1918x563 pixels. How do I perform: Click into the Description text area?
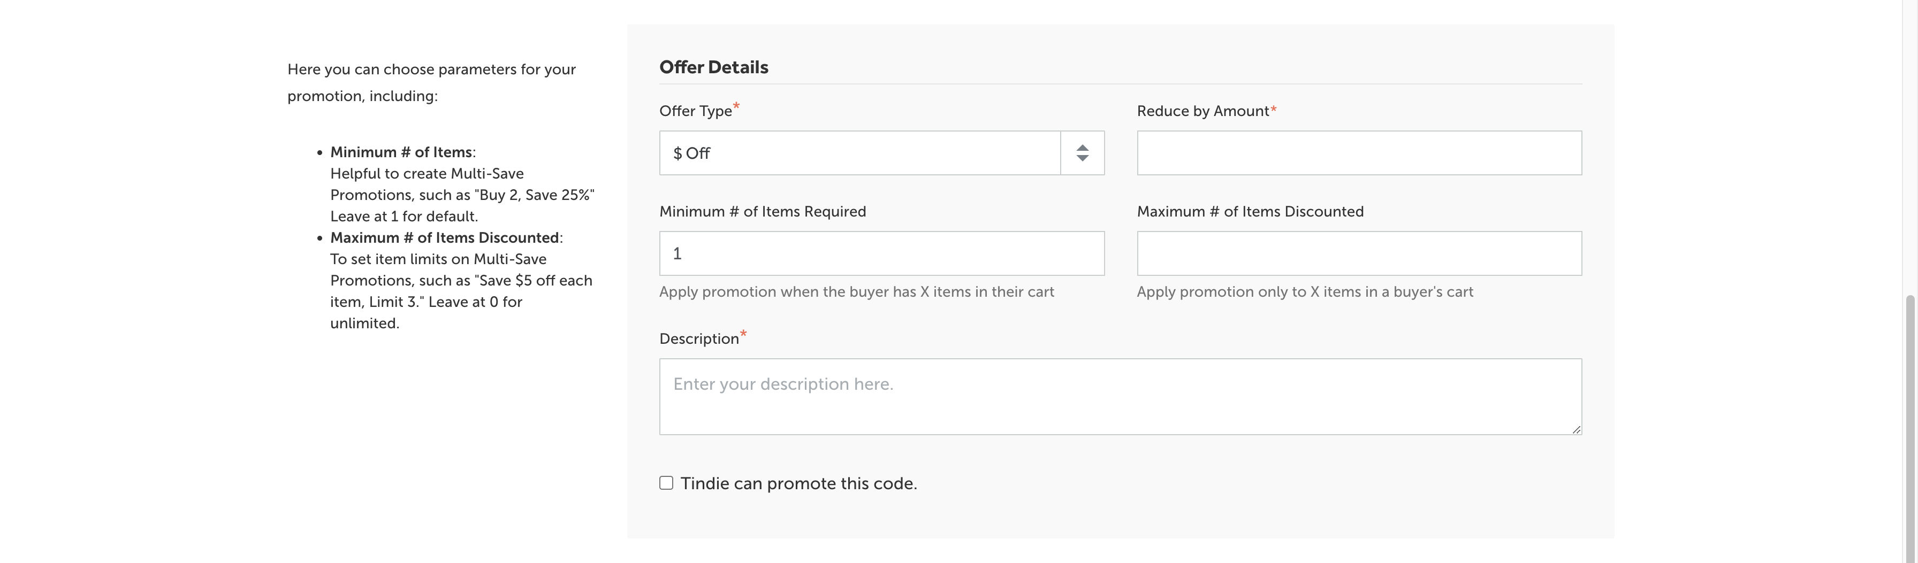[x=1120, y=396]
